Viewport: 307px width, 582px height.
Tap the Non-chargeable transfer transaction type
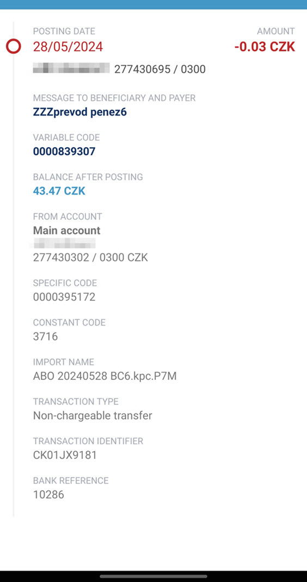[x=93, y=415]
